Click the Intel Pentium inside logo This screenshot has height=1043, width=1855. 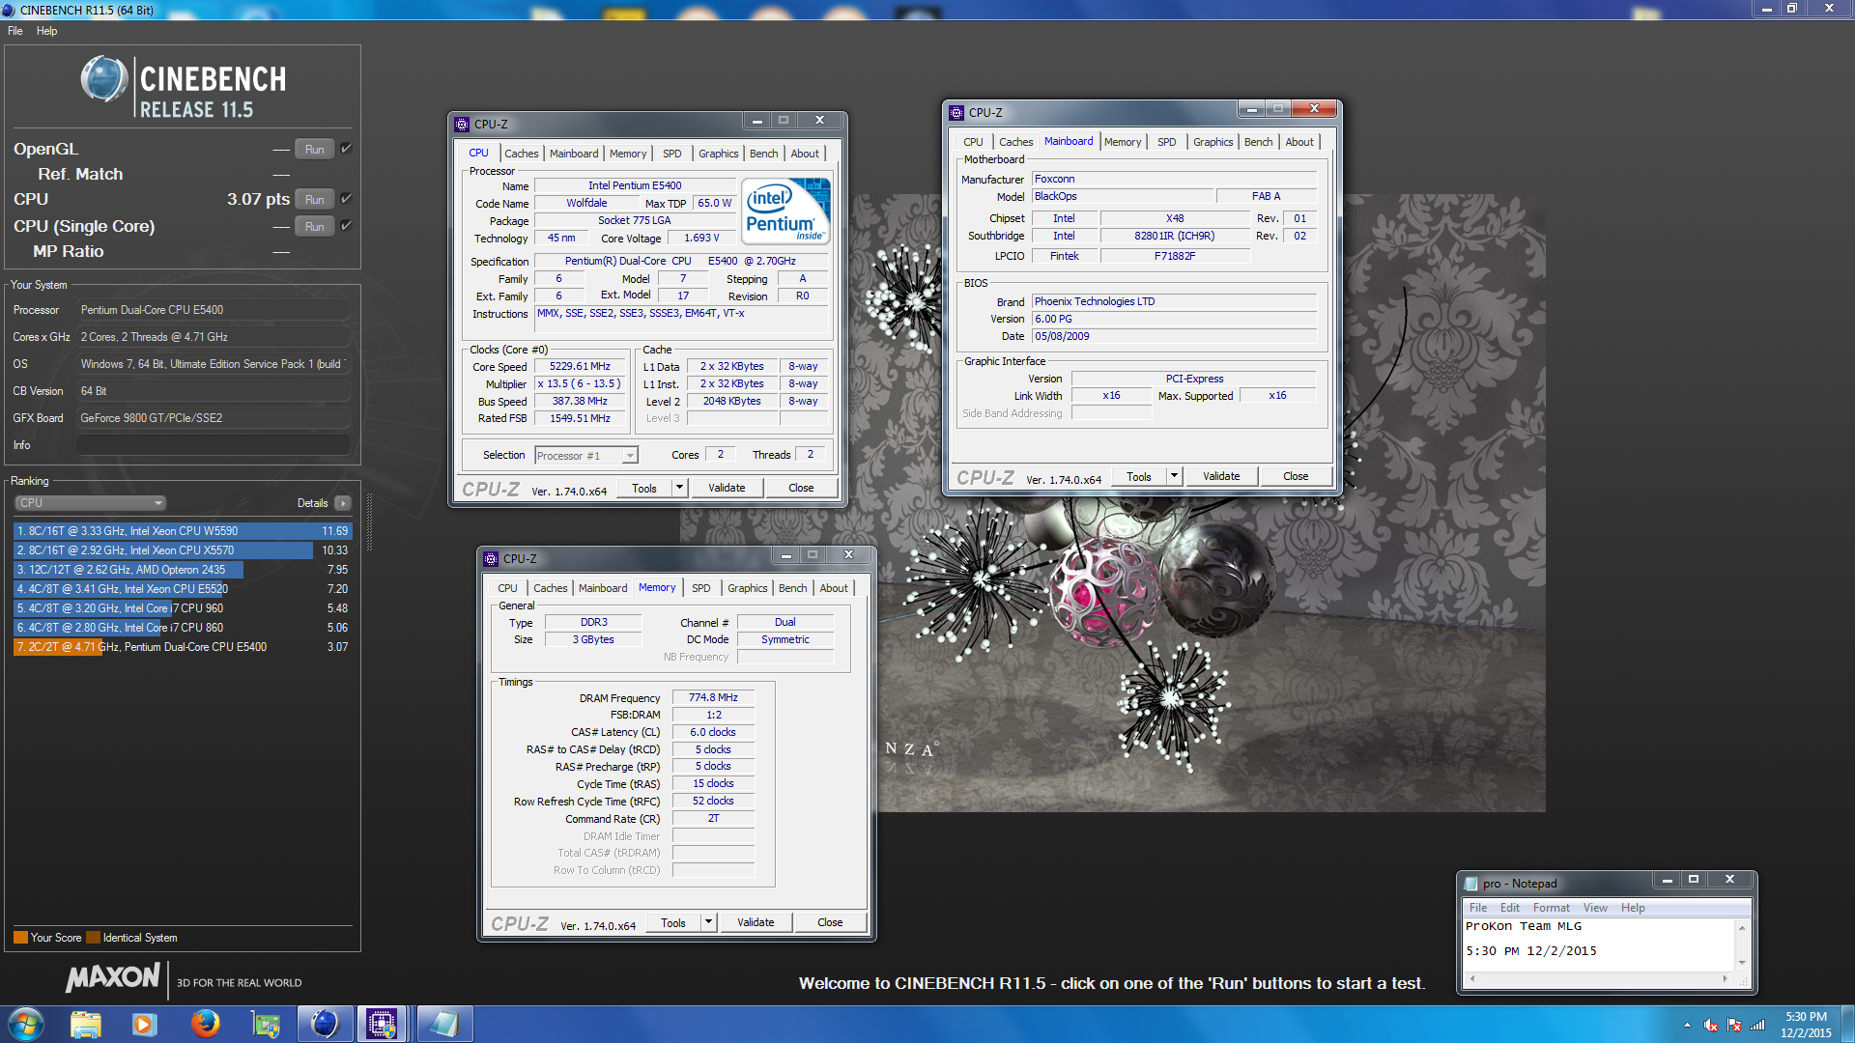(786, 211)
